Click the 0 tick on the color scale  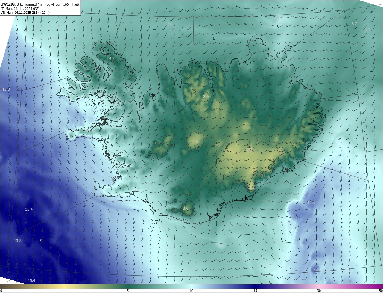pos(1,291)
